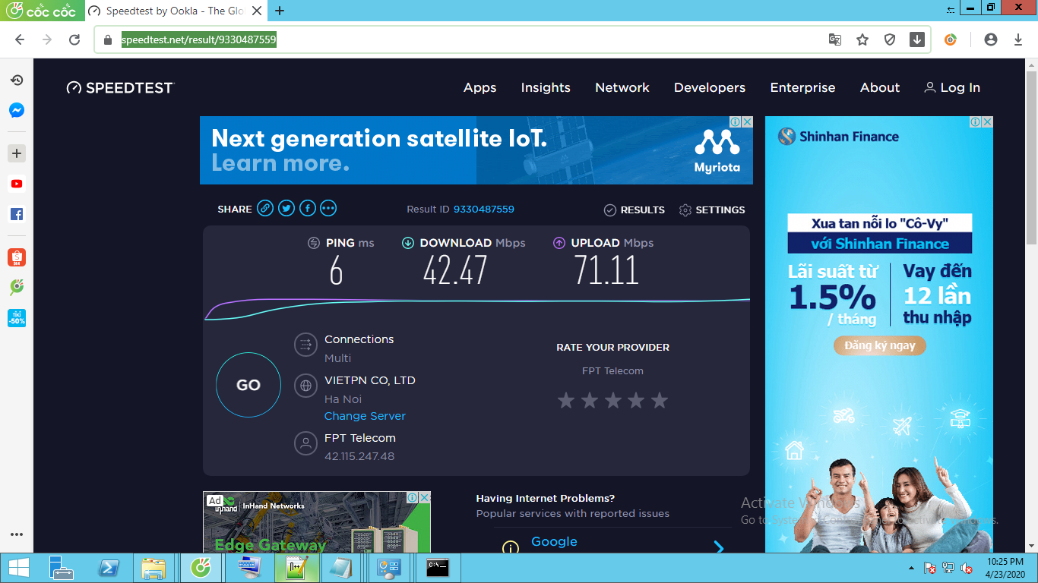The height and width of the screenshot is (583, 1038).
Task: Open Command Prompt from the taskbar
Action: click(x=437, y=568)
